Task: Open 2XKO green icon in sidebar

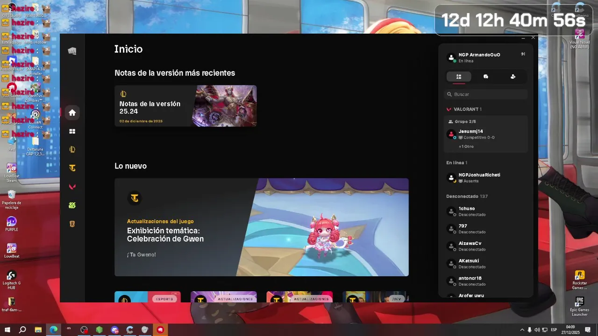Action: pos(72,205)
